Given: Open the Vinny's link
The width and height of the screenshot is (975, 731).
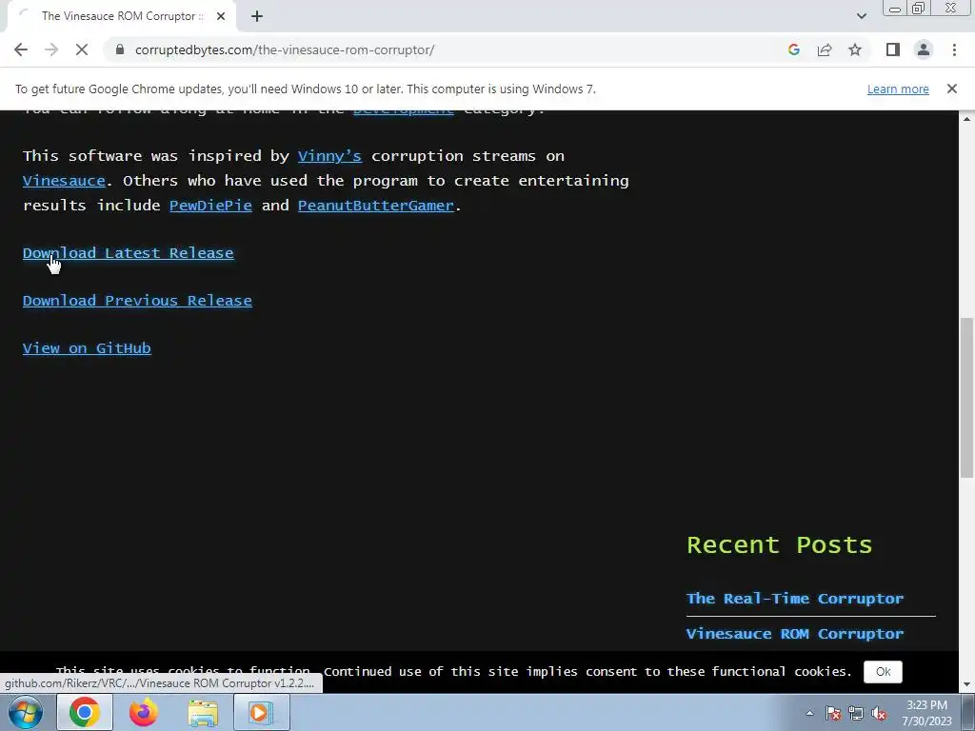Looking at the screenshot, I should (329, 156).
